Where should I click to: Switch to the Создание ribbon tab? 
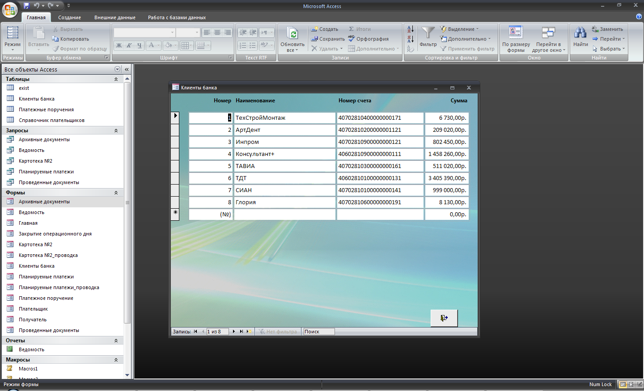click(70, 17)
